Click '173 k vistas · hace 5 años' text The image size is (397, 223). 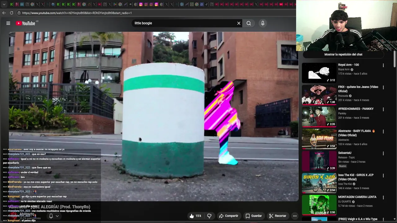point(353,74)
